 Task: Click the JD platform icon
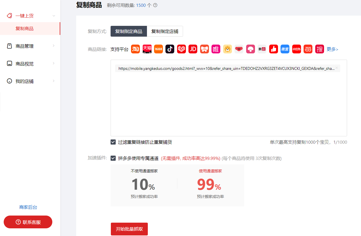click(x=193, y=49)
